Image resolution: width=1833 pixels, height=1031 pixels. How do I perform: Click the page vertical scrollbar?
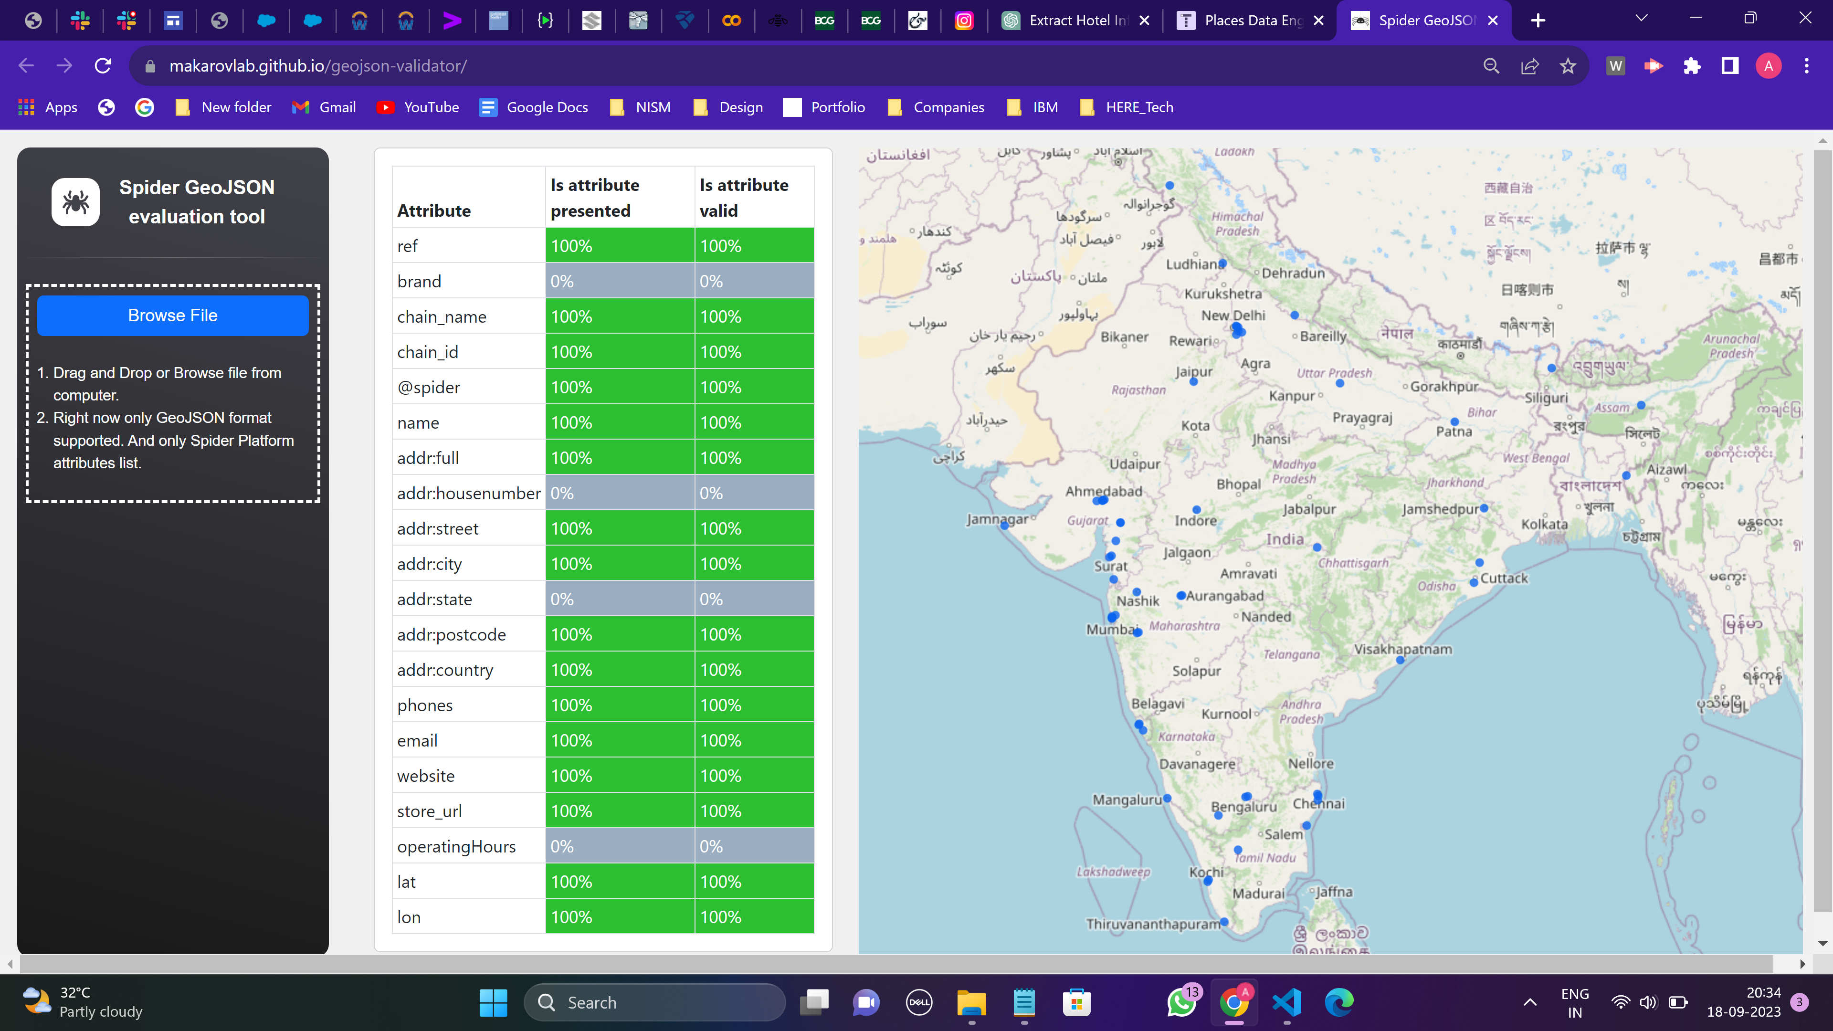tap(1822, 530)
